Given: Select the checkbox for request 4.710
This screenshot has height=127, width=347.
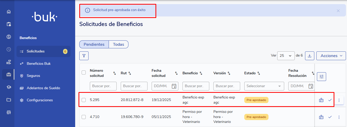Looking at the screenshot, I should pos(84,117).
